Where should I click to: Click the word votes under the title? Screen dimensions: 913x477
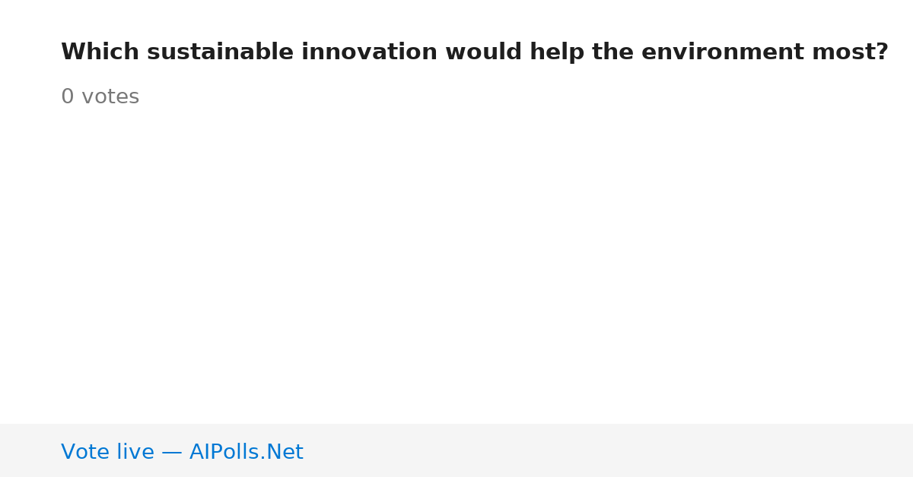point(110,97)
